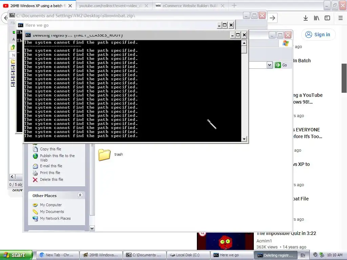This screenshot has width=347, height=260.
Task: Click scroll down arrow in Deleting registry console
Action: pos(244,139)
